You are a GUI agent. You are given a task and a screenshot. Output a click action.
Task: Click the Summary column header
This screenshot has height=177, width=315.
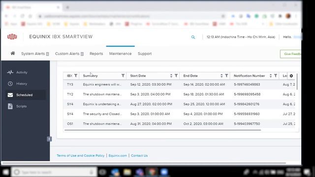click(90, 76)
